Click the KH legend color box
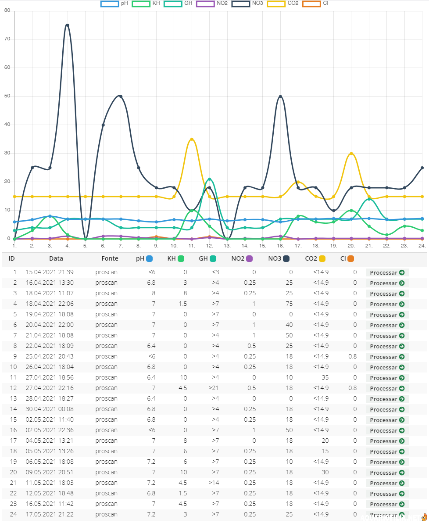The image size is (429, 523). (x=141, y=4)
